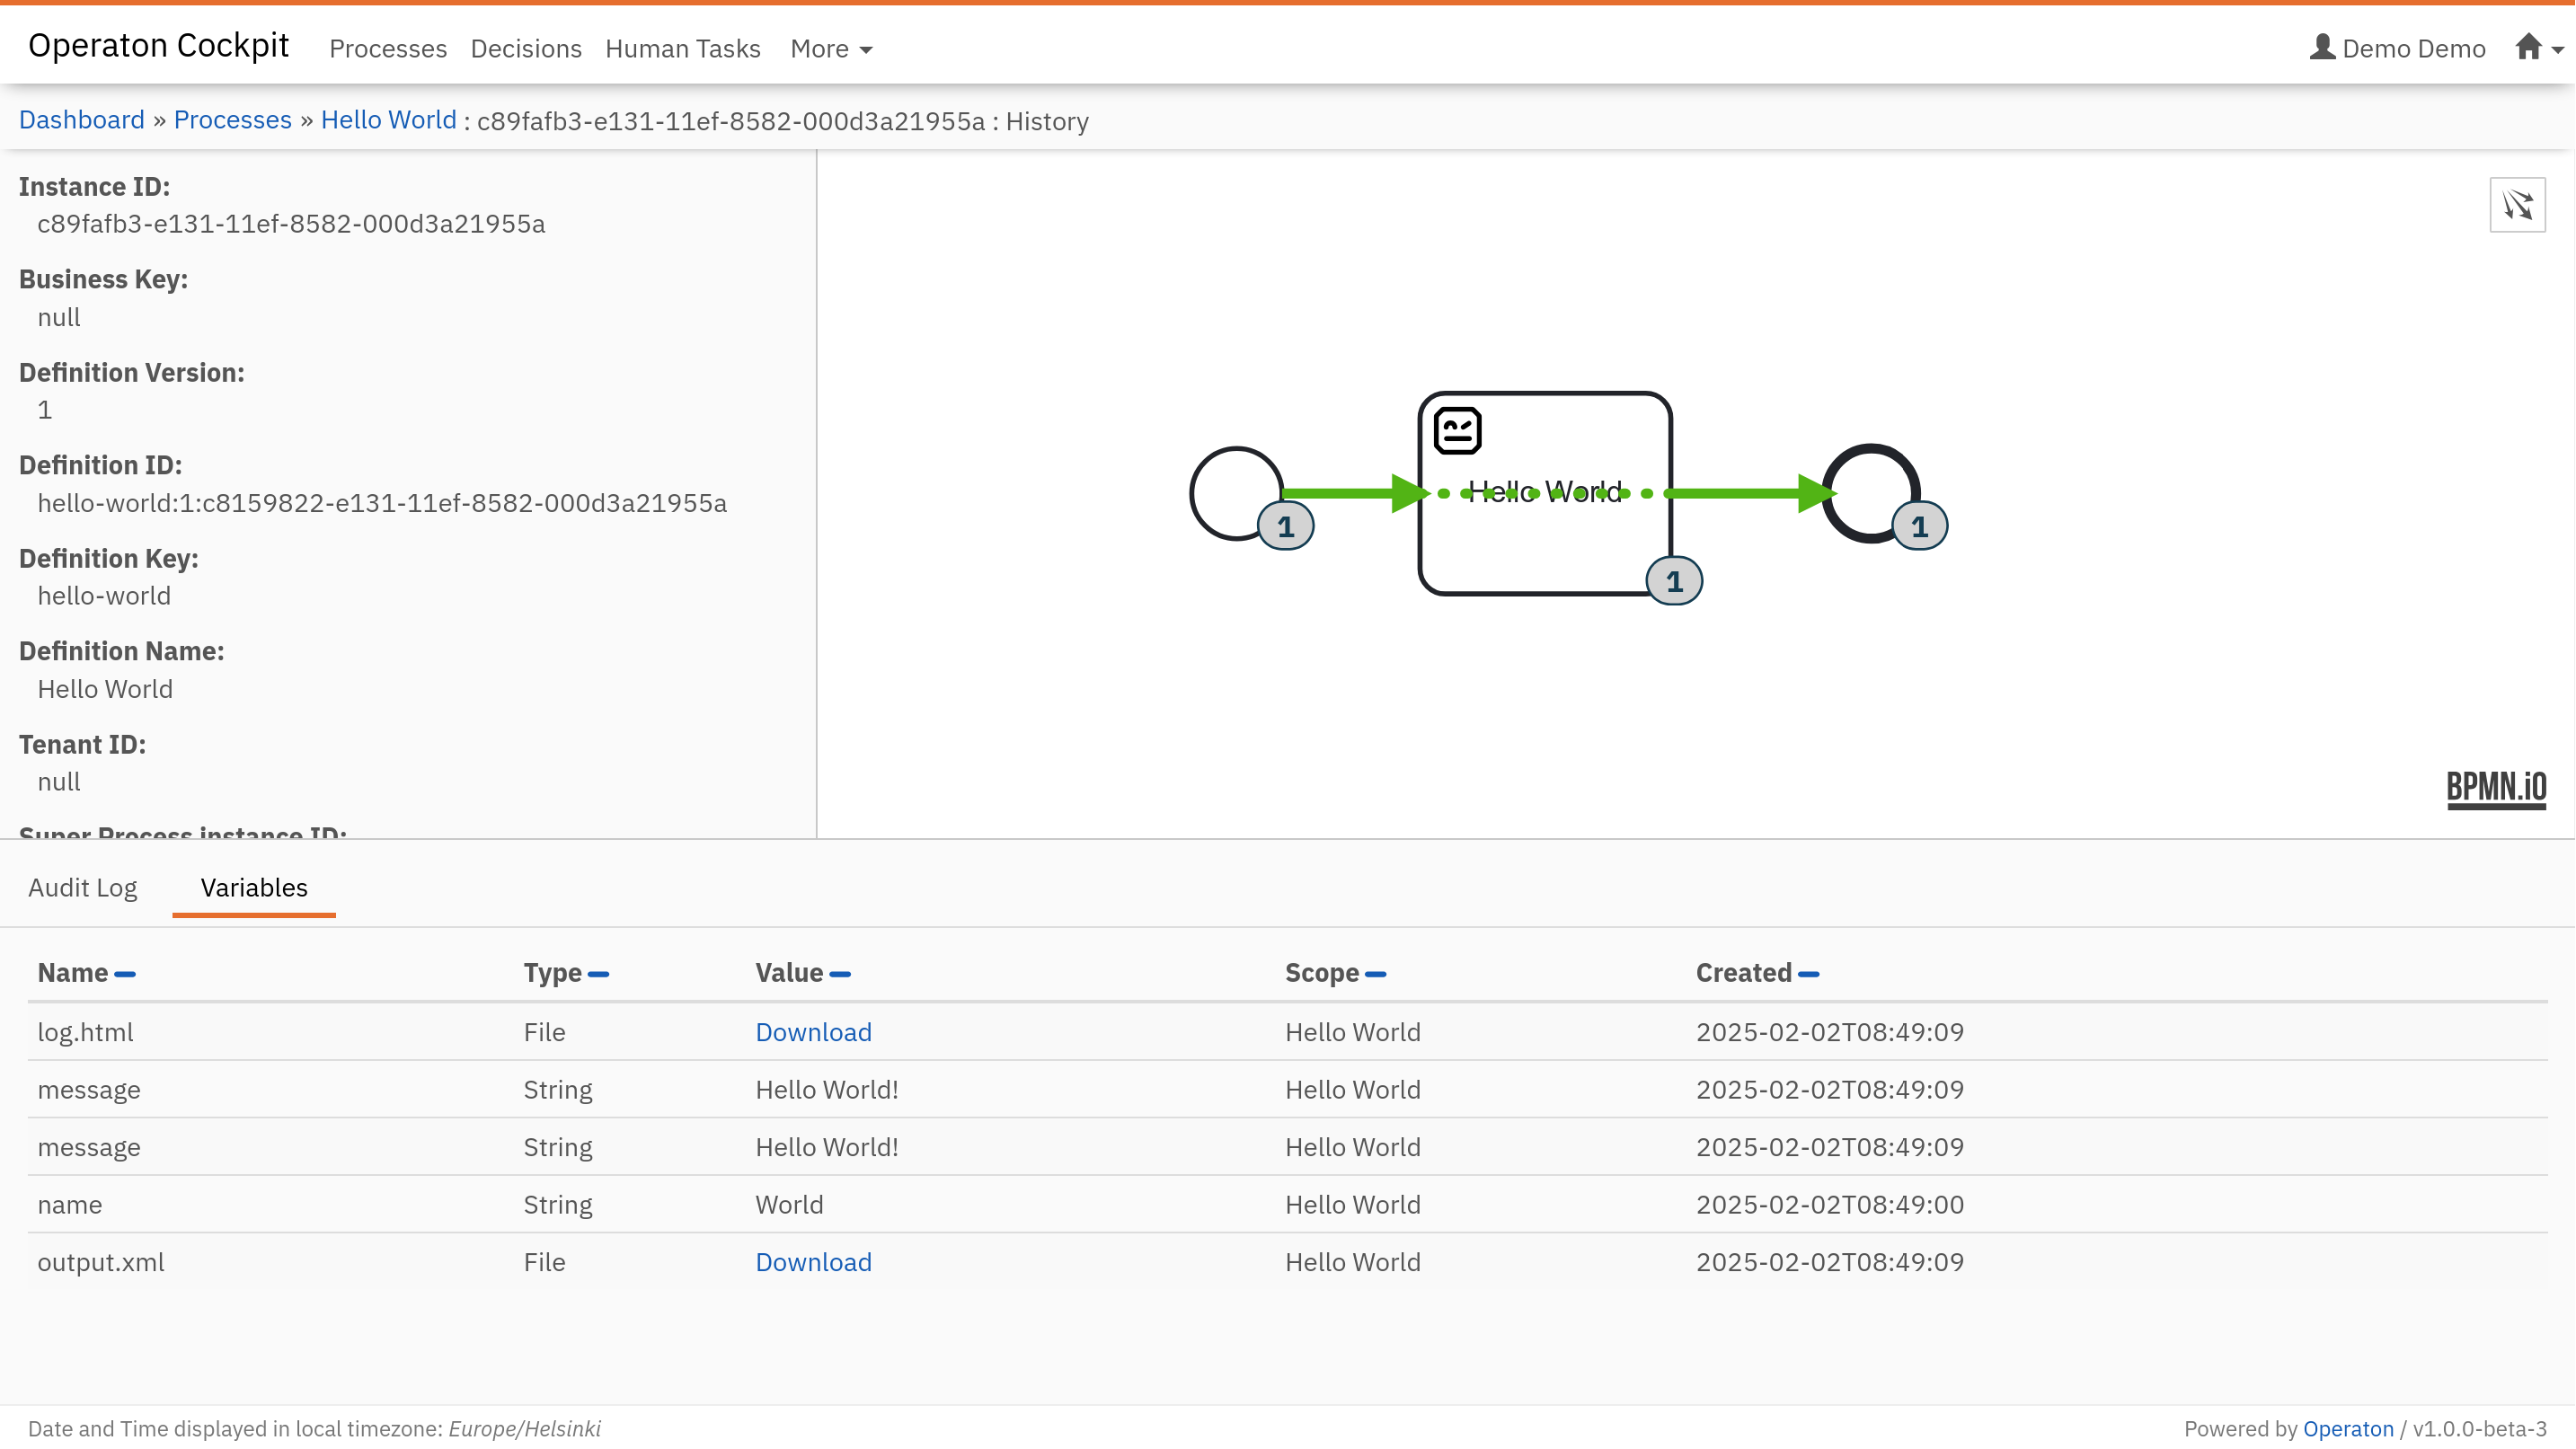
Task: Click the end event instance badge
Action: tap(1919, 526)
